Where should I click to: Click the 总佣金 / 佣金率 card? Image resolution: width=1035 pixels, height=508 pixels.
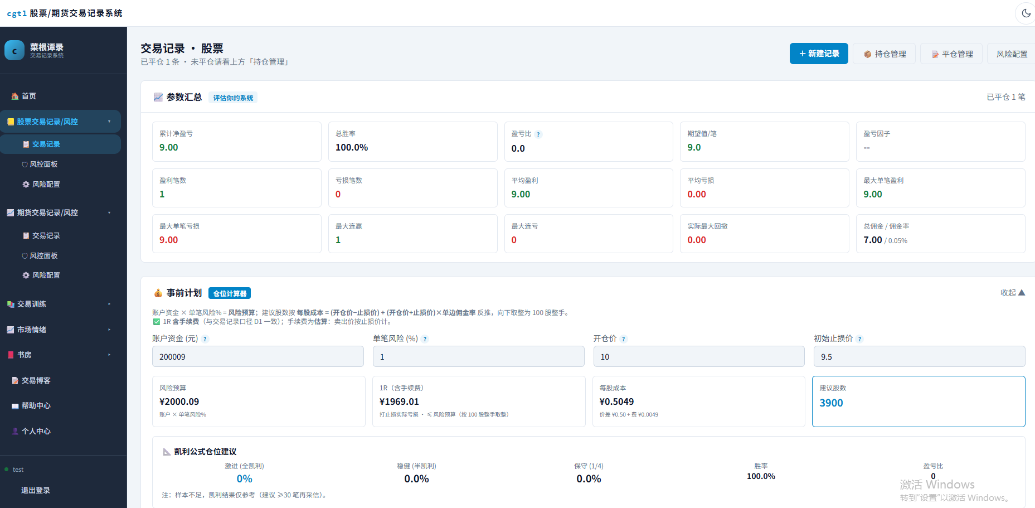(x=941, y=234)
